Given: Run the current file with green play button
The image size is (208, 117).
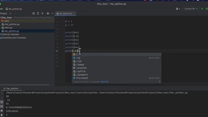Looking at the screenshot, I should (x=202, y=9).
